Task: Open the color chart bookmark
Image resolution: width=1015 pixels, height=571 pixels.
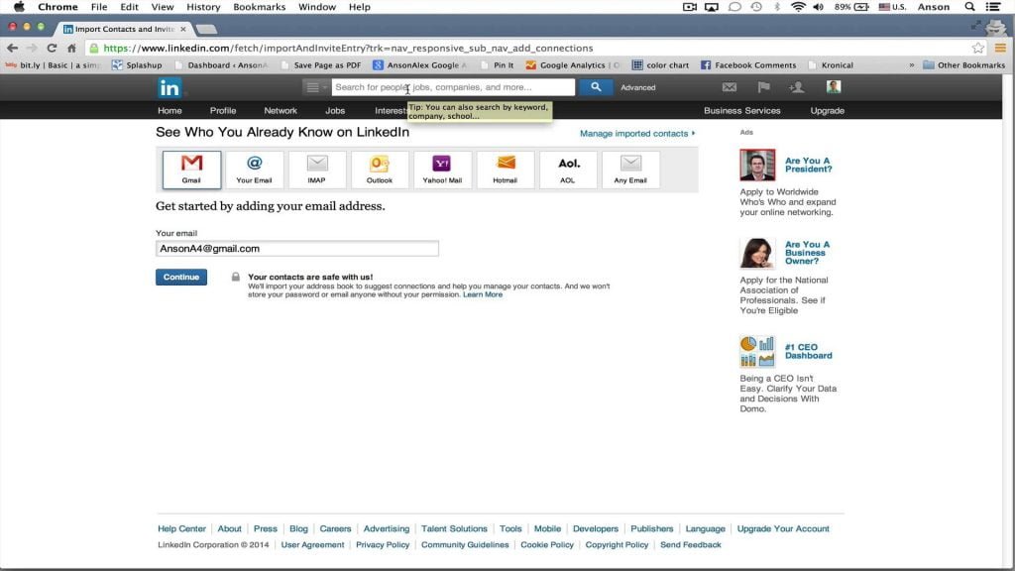Action: click(x=660, y=64)
